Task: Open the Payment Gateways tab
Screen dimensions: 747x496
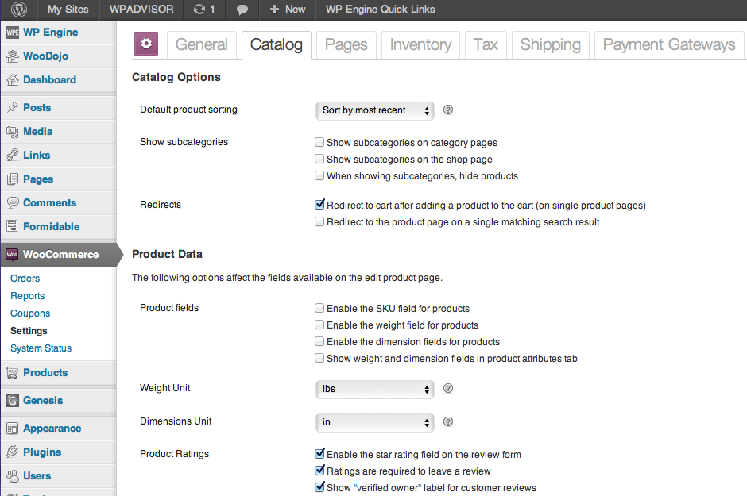Action: tap(668, 45)
